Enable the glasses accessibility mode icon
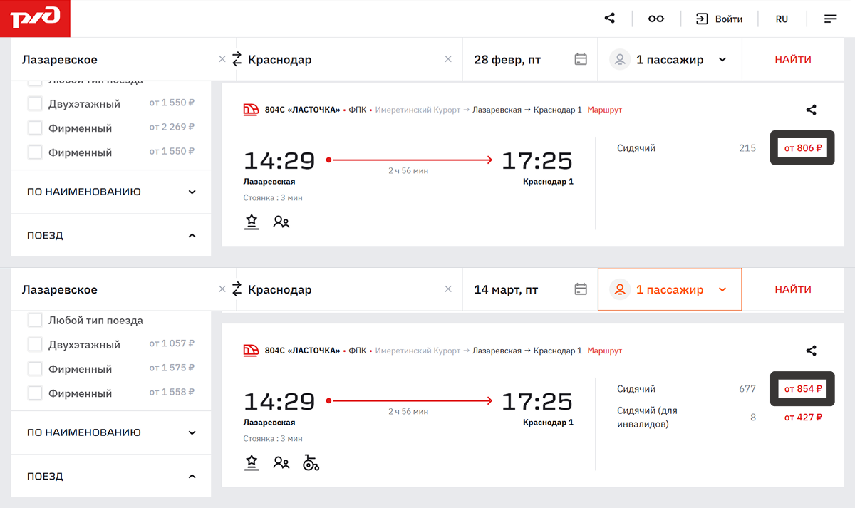The image size is (855, 508). (x=655, y=19)
